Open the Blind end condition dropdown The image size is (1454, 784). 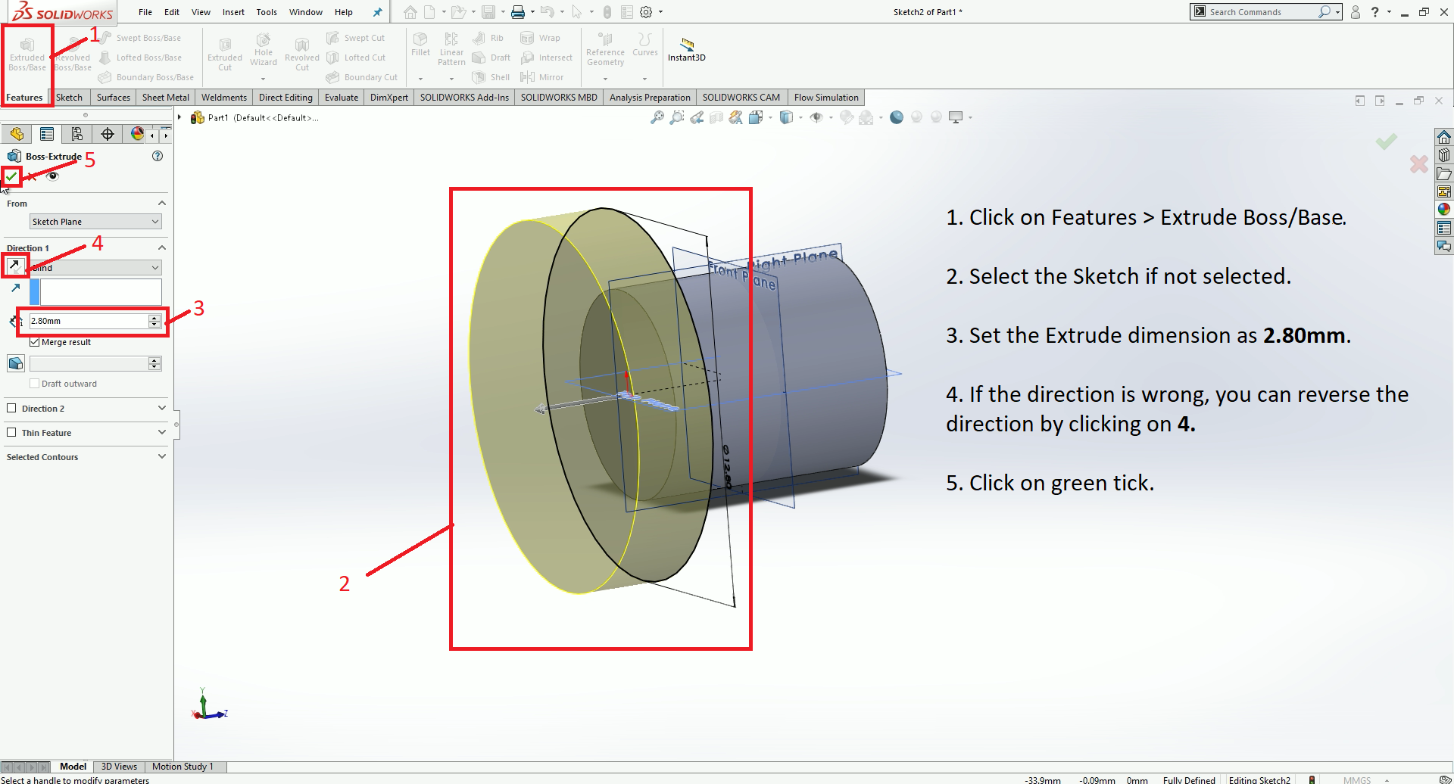point(95,268)
